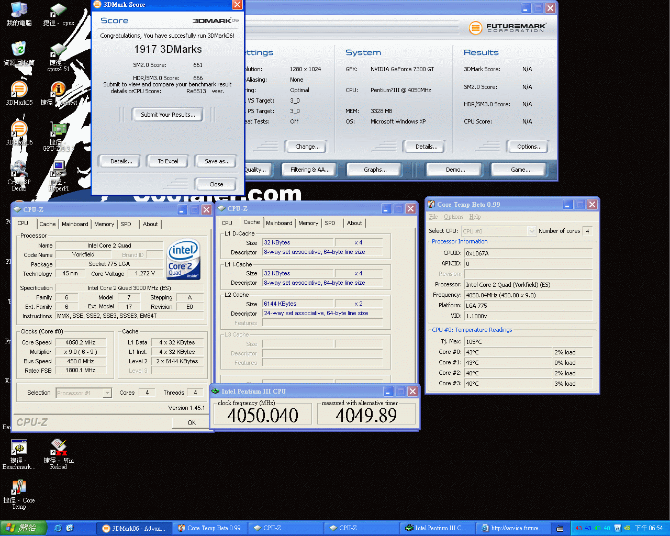Click the Core Speed 4050.2 MHz field
The image size is (670, 536).
81,342
